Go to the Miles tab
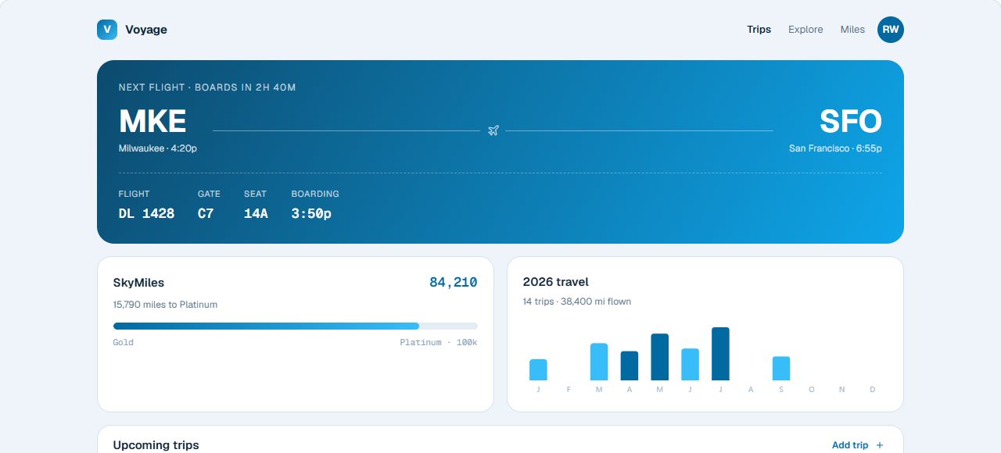Screen dimensions: 1001x453 coord(852,30)
